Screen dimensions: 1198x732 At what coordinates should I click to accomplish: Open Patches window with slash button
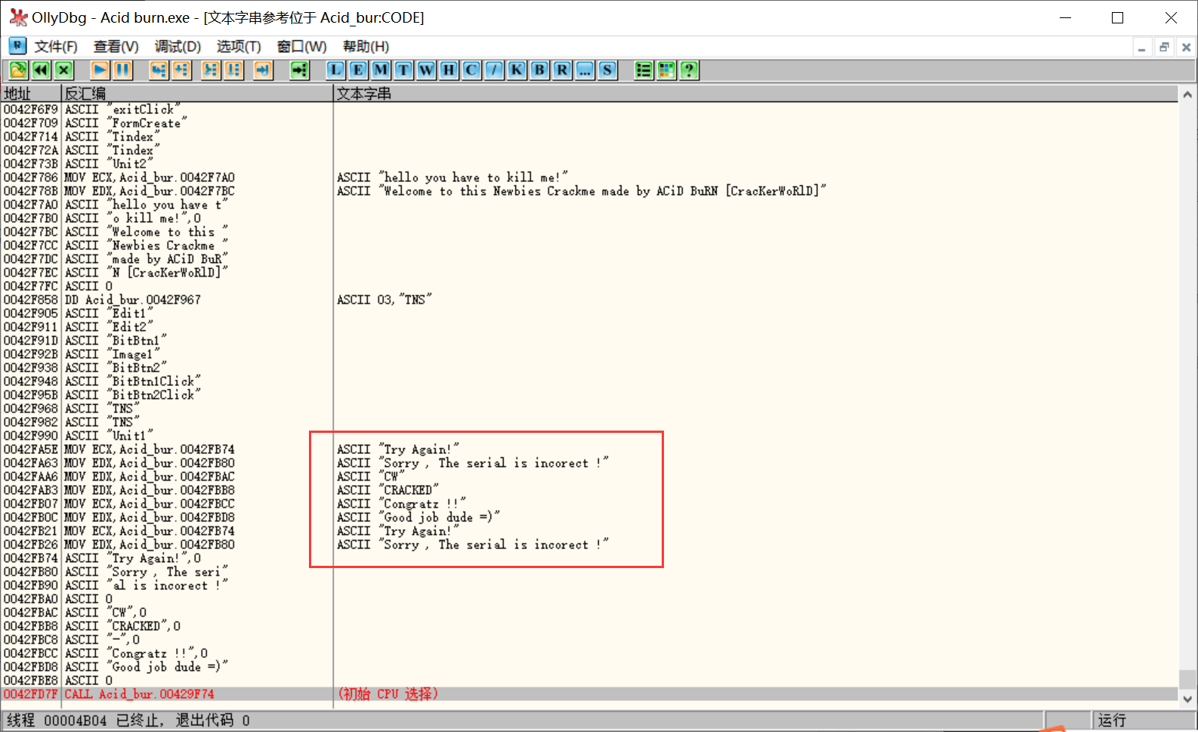tap(494, 70)
